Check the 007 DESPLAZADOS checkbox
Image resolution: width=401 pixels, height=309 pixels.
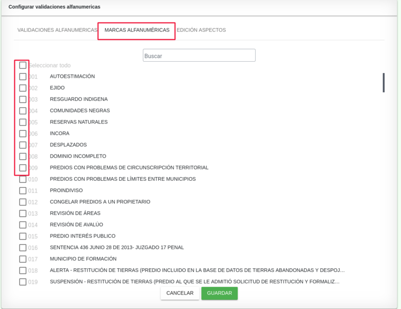23,145
